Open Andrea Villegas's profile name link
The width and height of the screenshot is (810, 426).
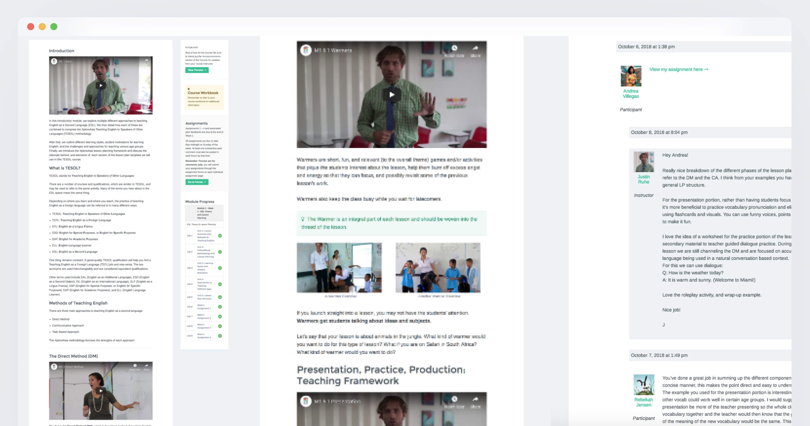point(631,93)
